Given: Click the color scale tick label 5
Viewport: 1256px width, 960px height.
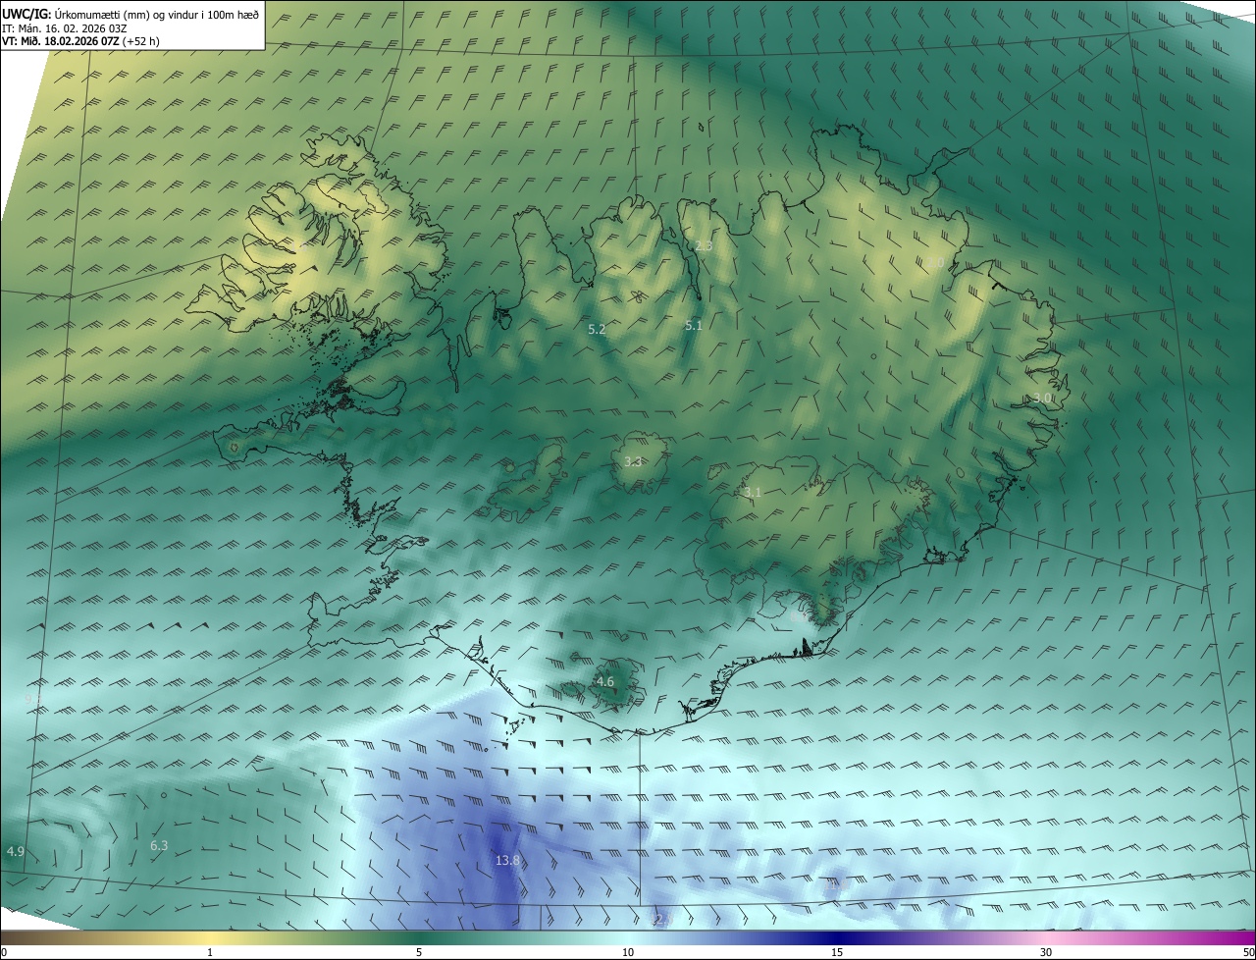Looking at the screenshot, I should 419,952.
